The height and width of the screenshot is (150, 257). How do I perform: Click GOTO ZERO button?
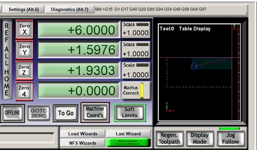(39, 113)
